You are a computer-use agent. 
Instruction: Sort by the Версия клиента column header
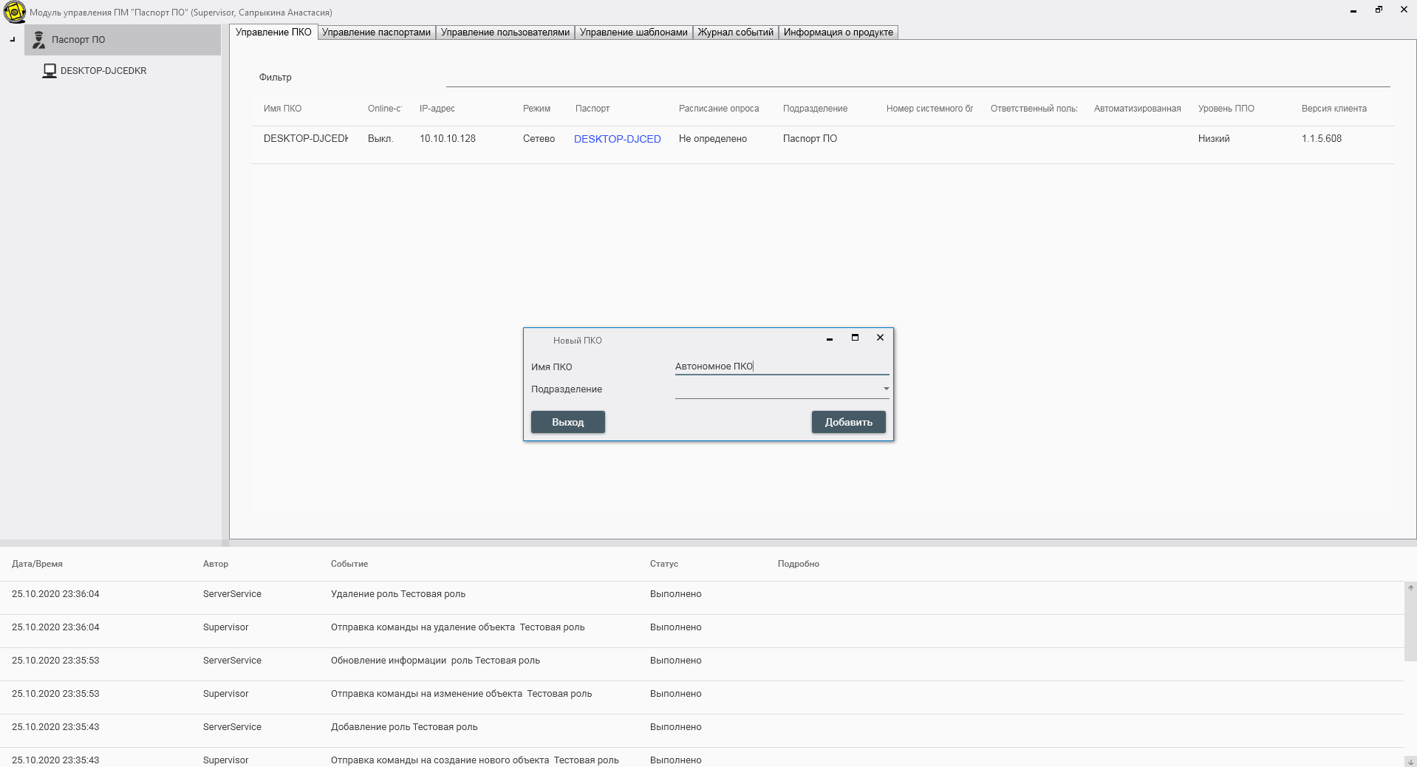[1334, 109]
